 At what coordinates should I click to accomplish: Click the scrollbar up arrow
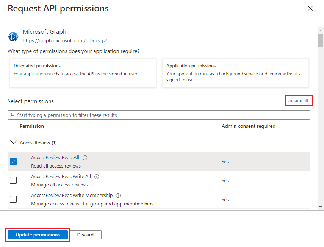(321, 30)
